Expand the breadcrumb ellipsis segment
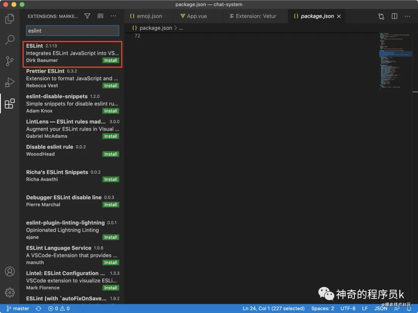This screenshot has width=418, height=313. (181, 28)
